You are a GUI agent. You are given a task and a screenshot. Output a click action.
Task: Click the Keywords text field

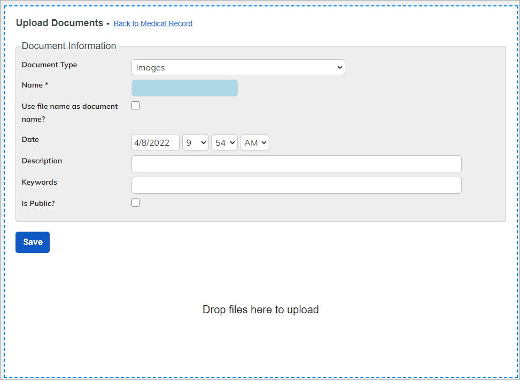(x=297, y=185)
